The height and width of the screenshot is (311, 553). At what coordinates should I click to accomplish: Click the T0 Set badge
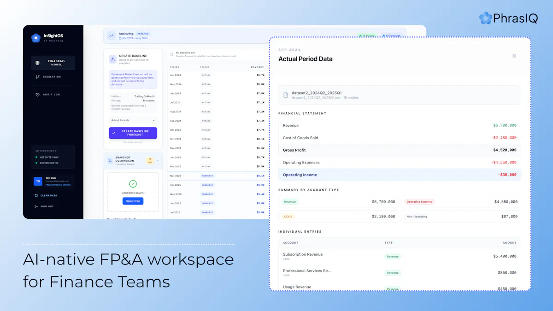pyautogui.click(x=150, y=161)
